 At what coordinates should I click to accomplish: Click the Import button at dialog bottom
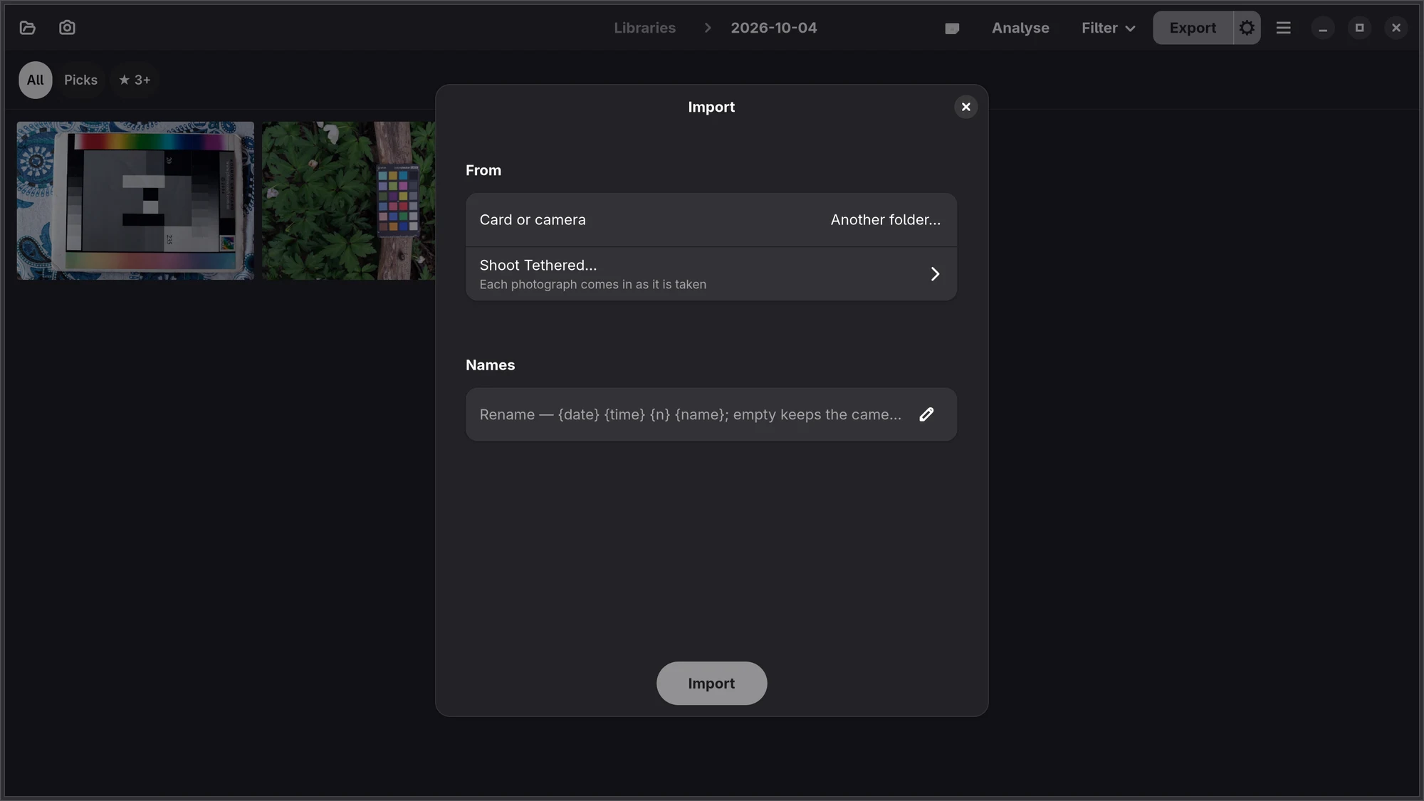711,684
